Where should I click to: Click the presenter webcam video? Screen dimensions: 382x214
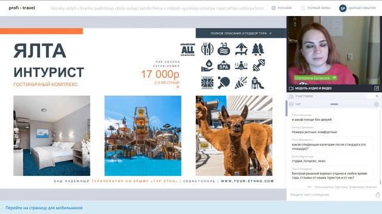click(334, 50)
